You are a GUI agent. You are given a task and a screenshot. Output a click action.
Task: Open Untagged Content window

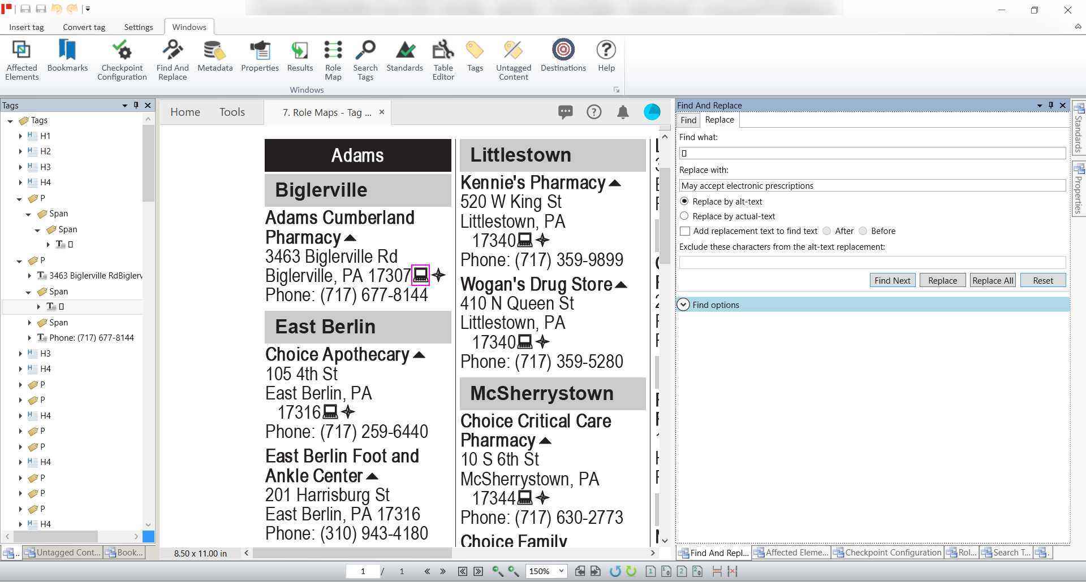click(514, 60)
